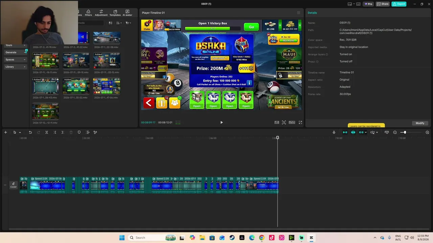Image resolution: width=433 pixels, height=243 pixels.
Task: Open the AI avatar panel
Action: (x=127, y=13)
